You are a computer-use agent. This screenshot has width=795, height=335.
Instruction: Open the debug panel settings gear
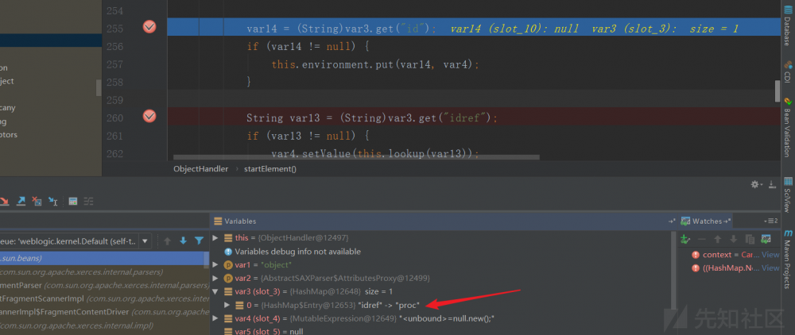(756, 185)
